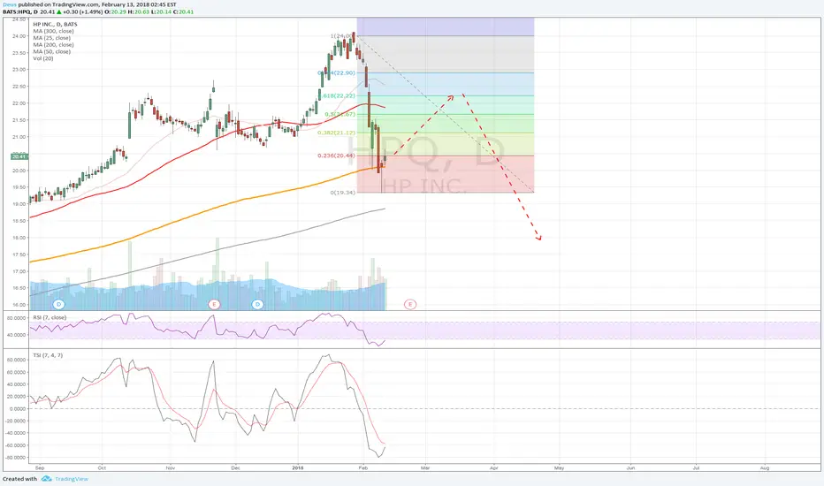Click the '18.00' price axis label

click(19, 238)
